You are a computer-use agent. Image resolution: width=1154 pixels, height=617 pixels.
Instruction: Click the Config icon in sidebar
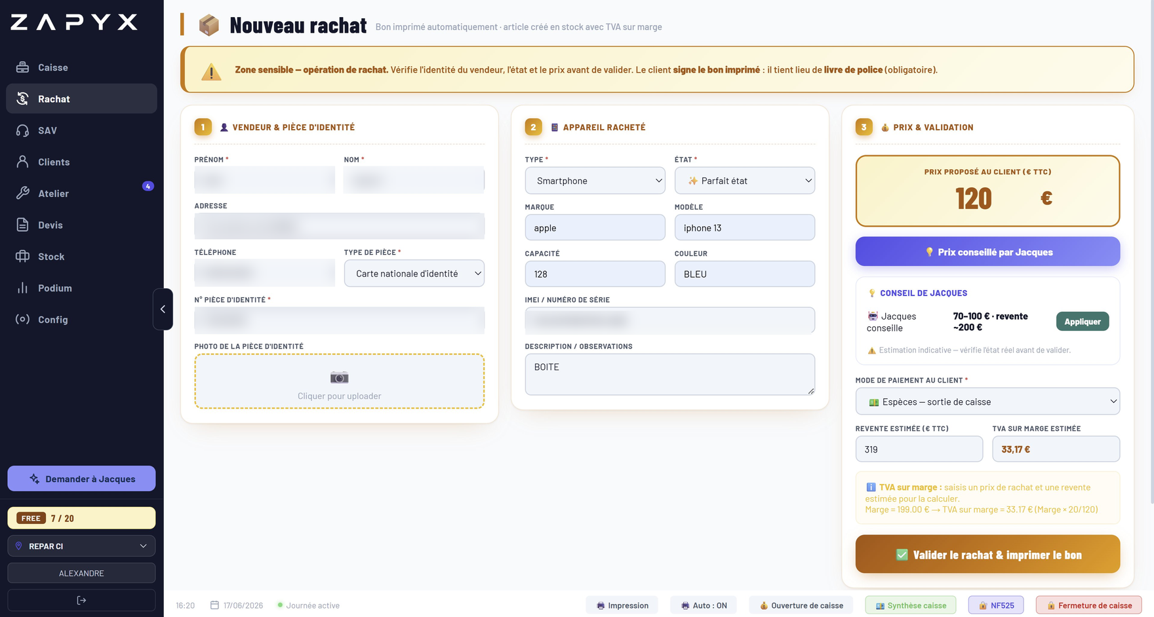coord(23,319)
